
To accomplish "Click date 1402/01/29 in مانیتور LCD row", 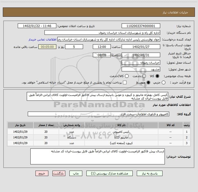I will coord(20,137).
